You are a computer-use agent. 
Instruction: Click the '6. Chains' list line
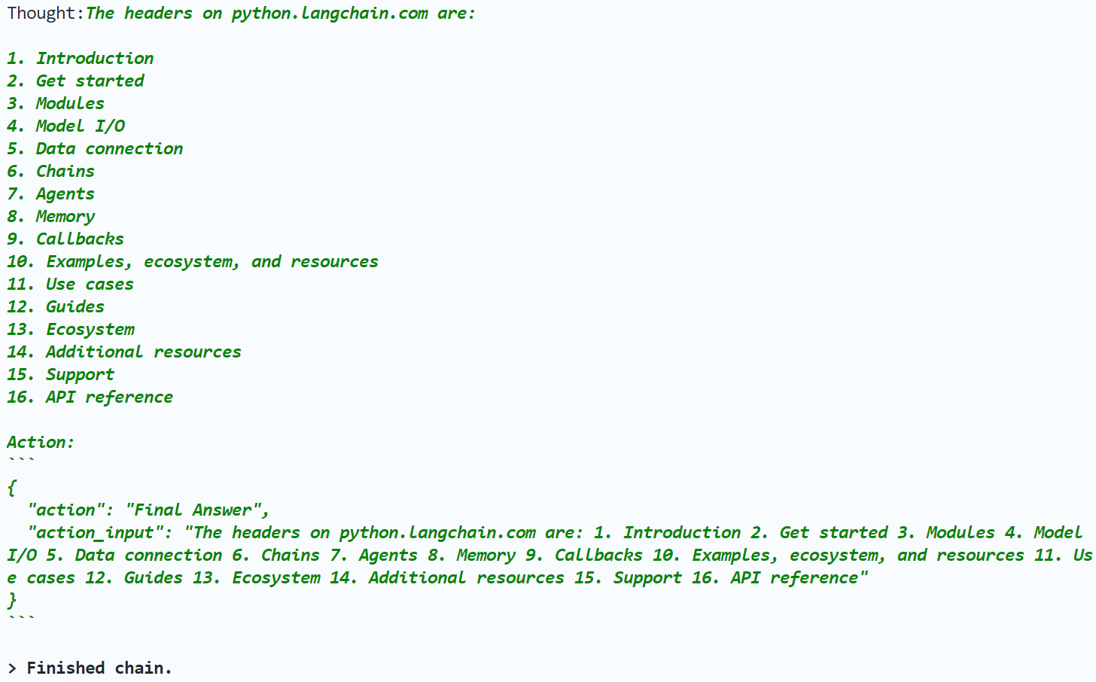point(51,172)
